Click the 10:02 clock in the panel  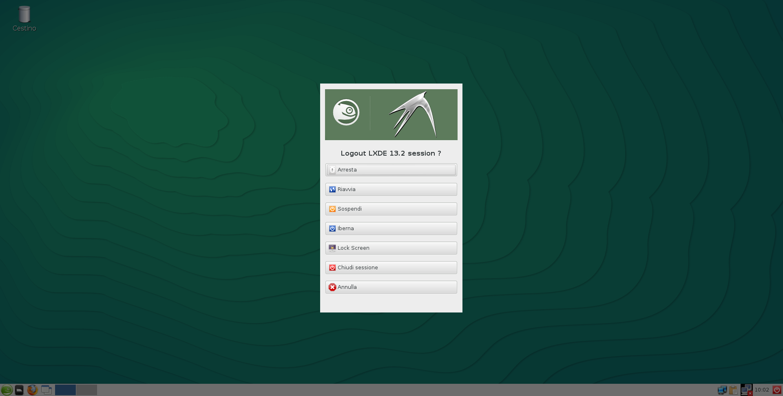point(762,390)
